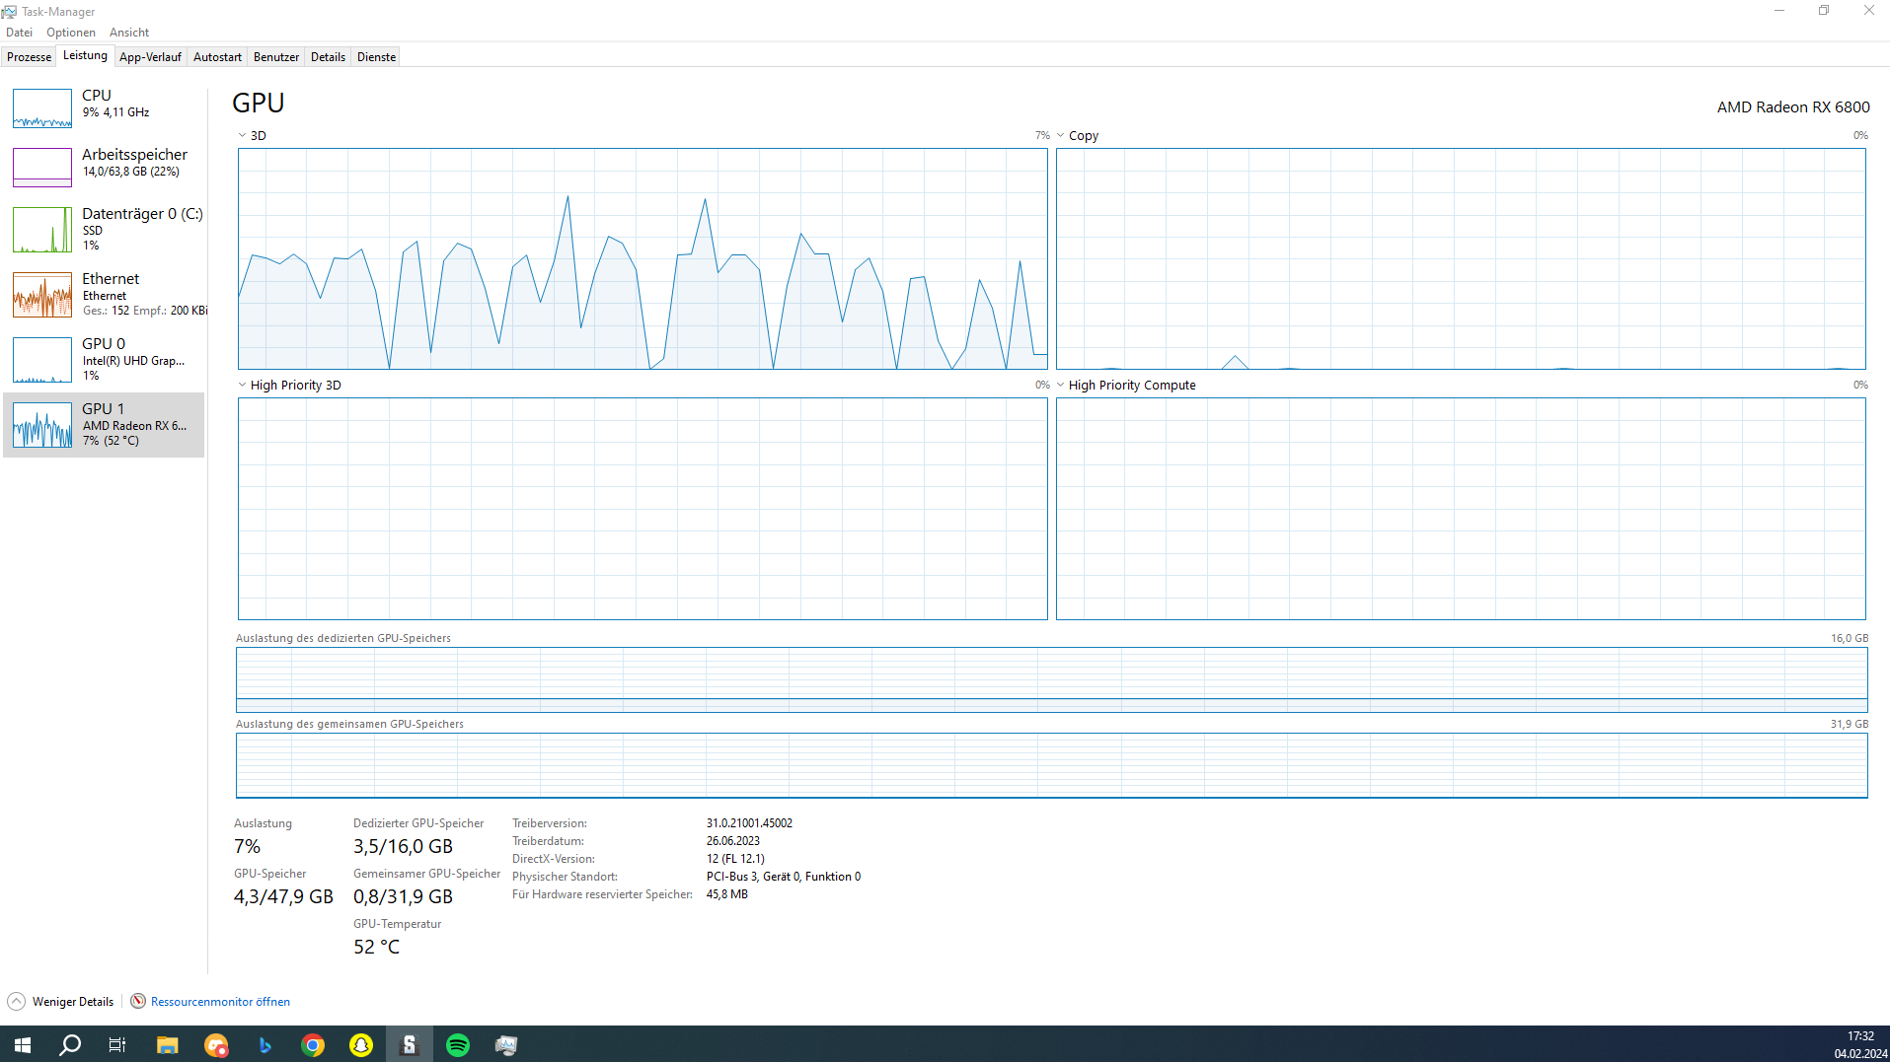Select the Ethernet graph thumbnail
The image size is (1890, 1062).
coord(42,295)
